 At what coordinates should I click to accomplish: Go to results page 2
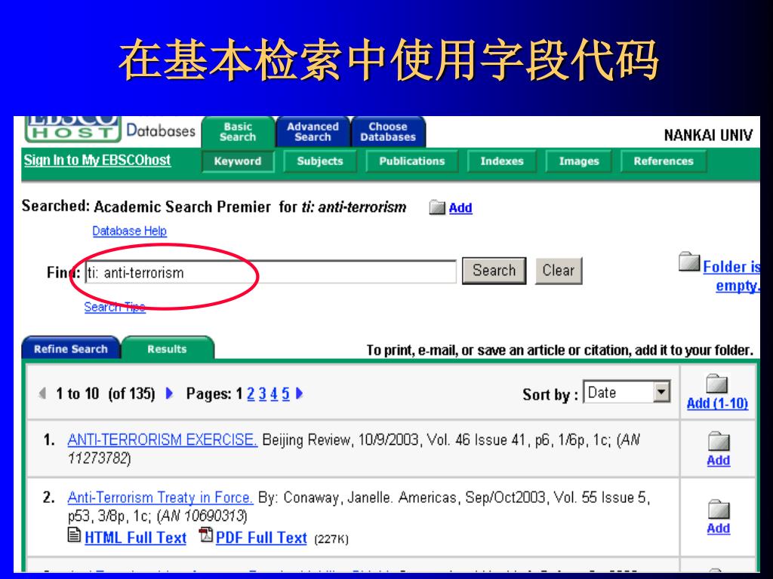[x=251, y=394]
